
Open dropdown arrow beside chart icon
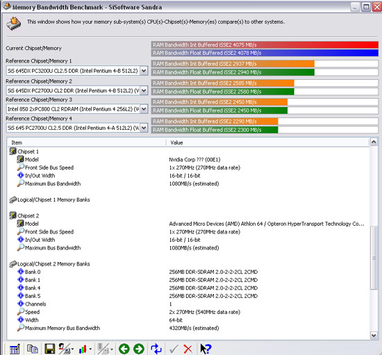click(90, 349)
